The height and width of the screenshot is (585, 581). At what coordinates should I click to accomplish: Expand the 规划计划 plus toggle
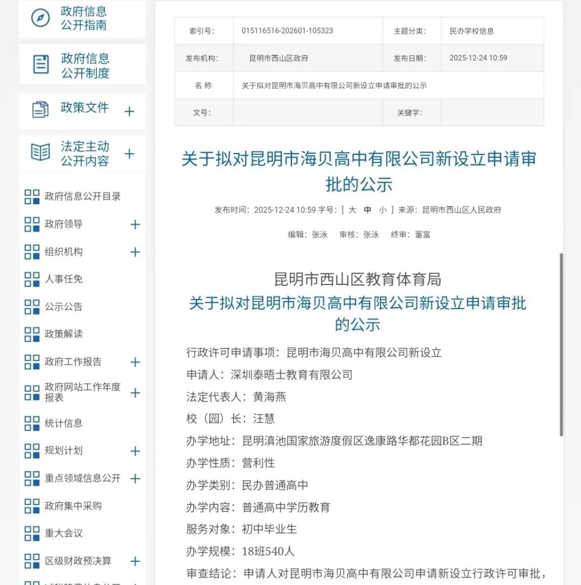click(x=135, y=451)
